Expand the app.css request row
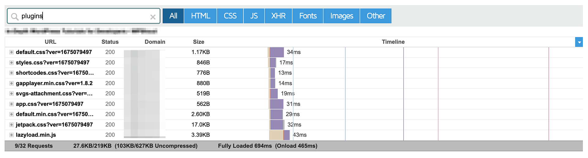The image size is (588, 158). click(11, 104)
